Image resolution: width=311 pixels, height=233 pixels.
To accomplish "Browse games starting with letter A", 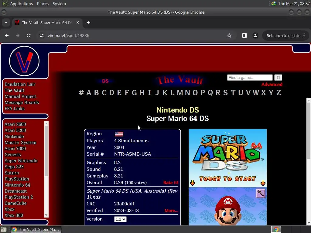I will click(89, 93).
